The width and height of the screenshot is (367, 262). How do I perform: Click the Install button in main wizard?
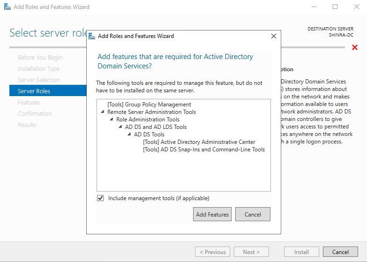301,252
